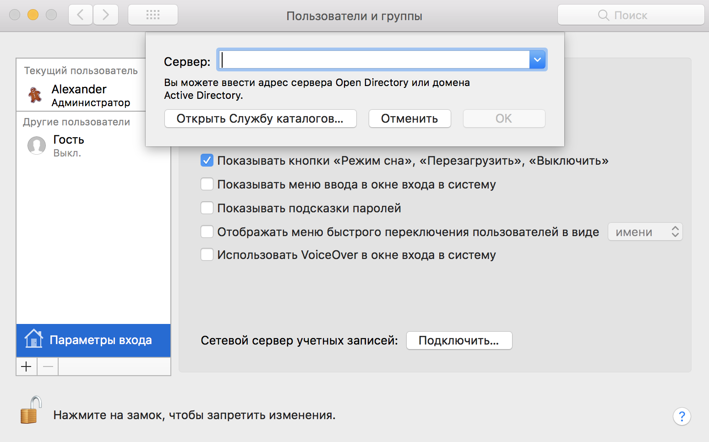This screenshot has height=442, width=709.
Task: Add a user with the plus button
Action: point(27,367)
